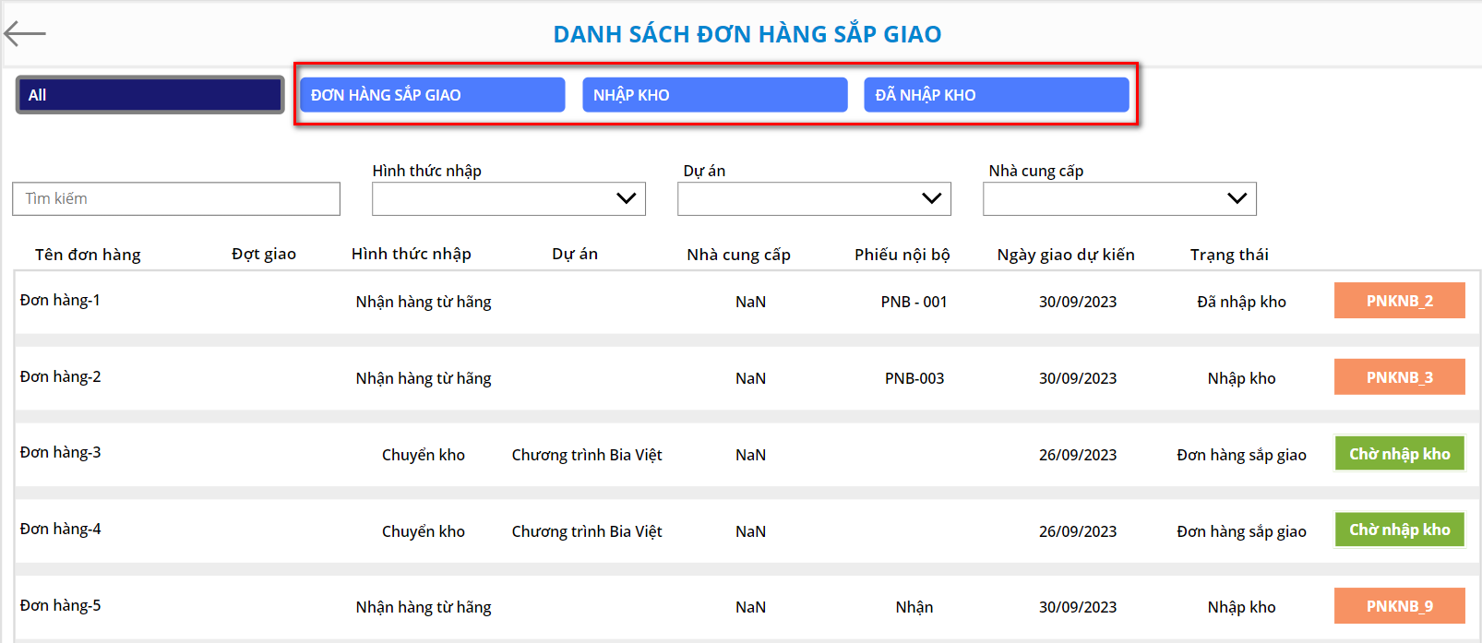Screen dimensions: 1482x643
Task: Select the Đơn hàng-5 row name
Action: (61, 606)
